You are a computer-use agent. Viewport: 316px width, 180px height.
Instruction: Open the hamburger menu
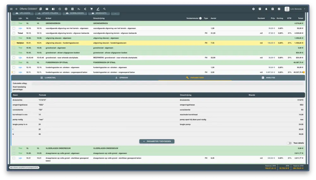pos(11,9)
